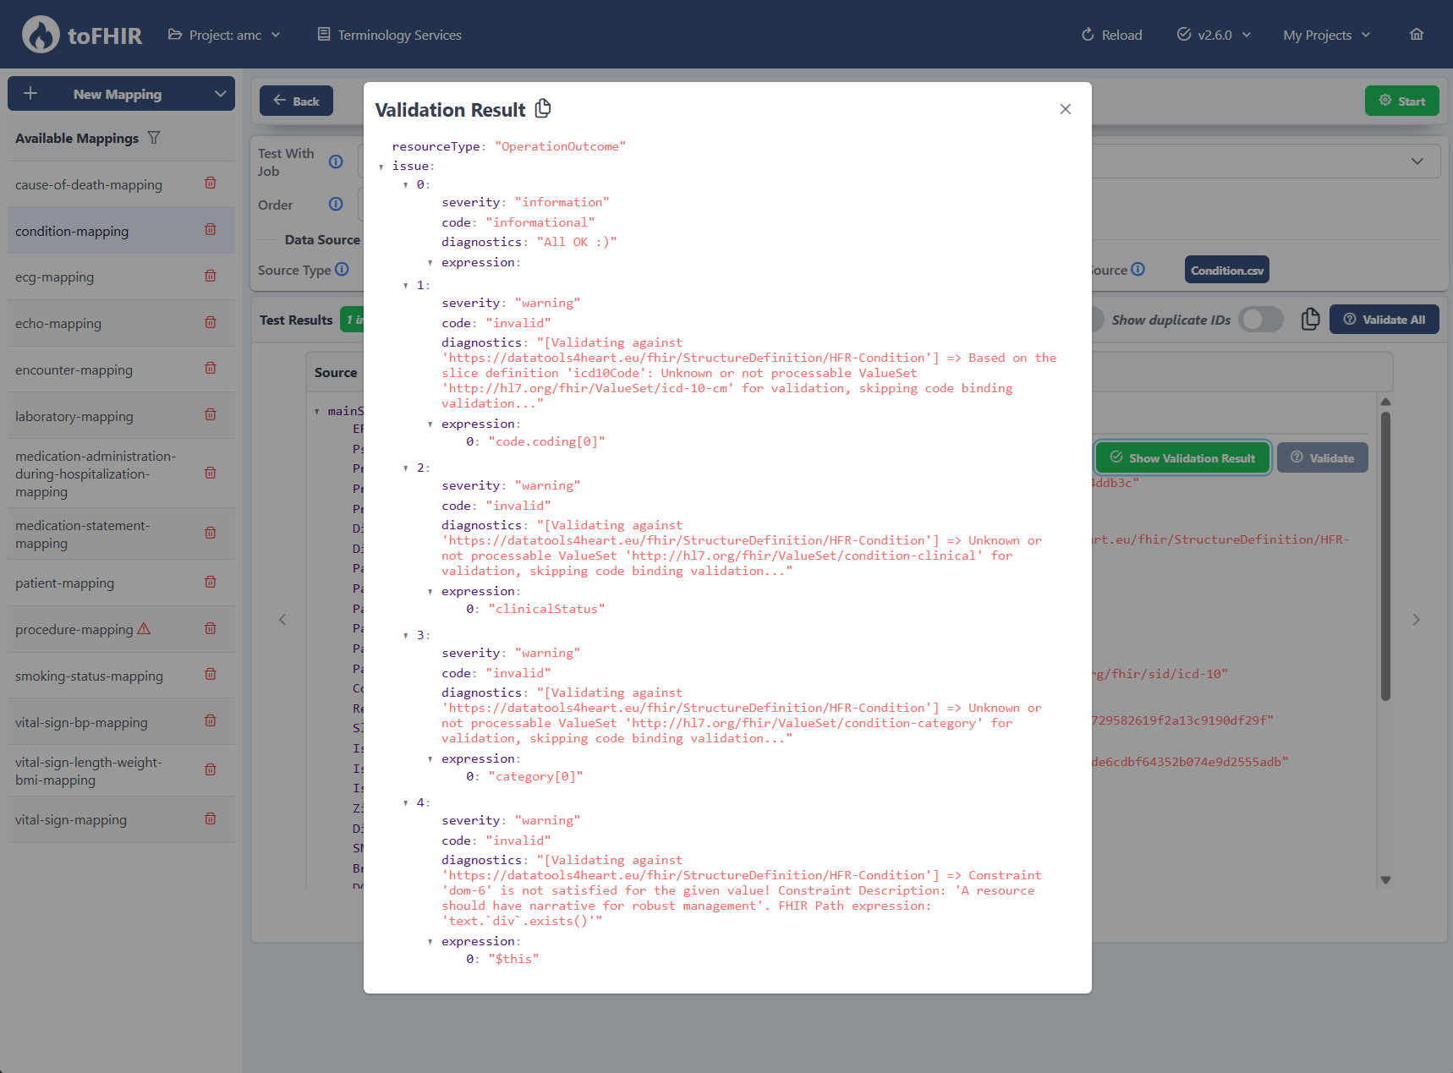
Task: Open Terminology Services
Action: [x=389, y=35]
